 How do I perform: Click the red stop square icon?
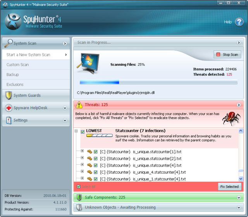pyautogui.click(x=218, y=54)
